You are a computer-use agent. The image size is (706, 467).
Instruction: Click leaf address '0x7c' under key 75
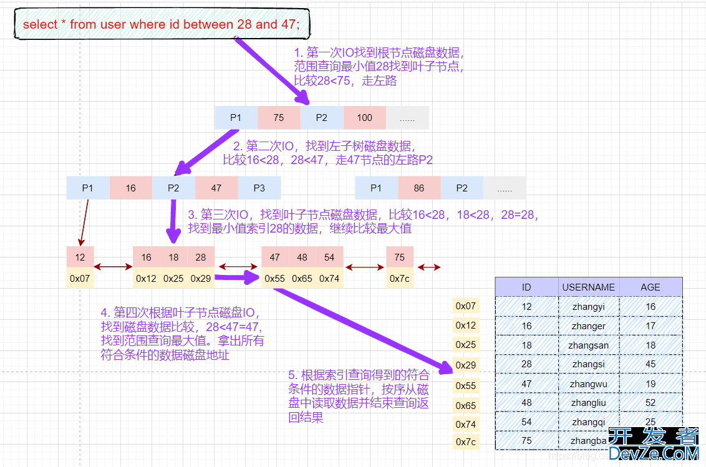tap(400, 278)
